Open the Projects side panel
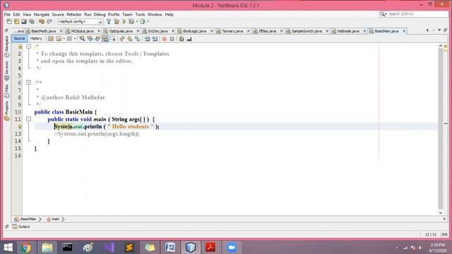The height and width of the screenshot is (254, 452). tap(6, 111)
